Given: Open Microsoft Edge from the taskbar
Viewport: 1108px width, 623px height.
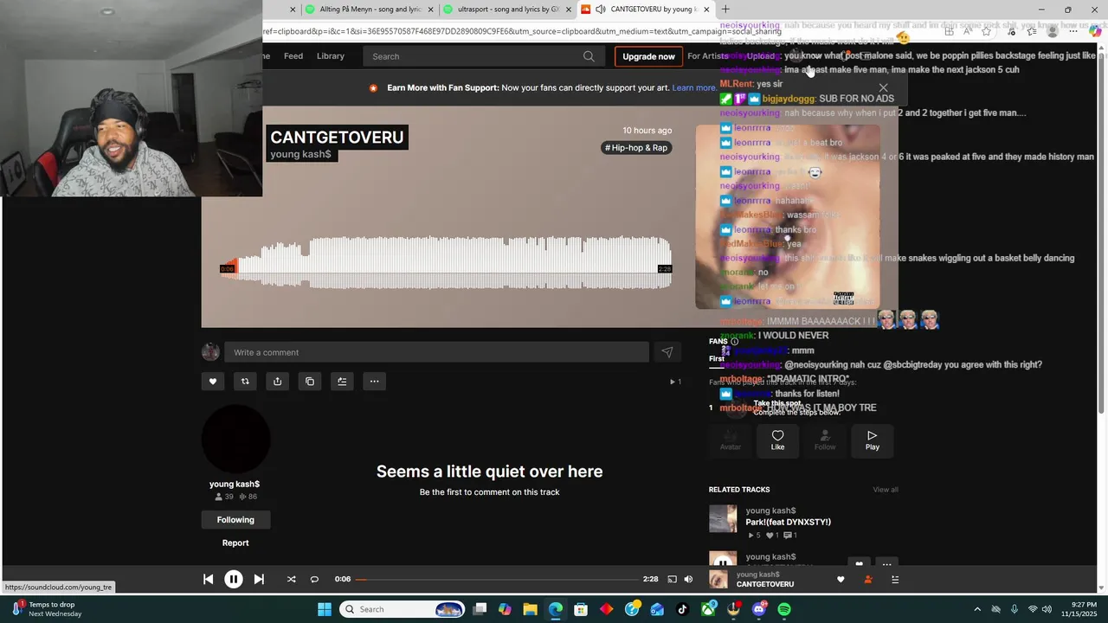Looking at the screenshot, I should [x=556, y=609].
